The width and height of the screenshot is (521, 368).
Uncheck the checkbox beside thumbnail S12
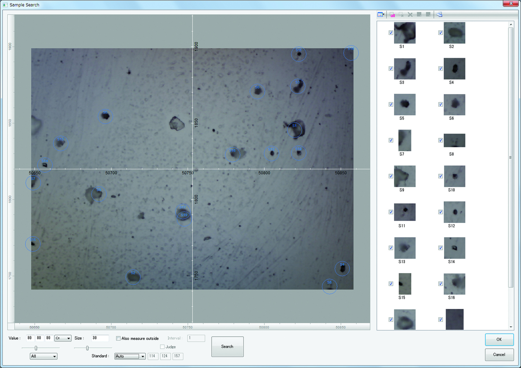point(441,212)
